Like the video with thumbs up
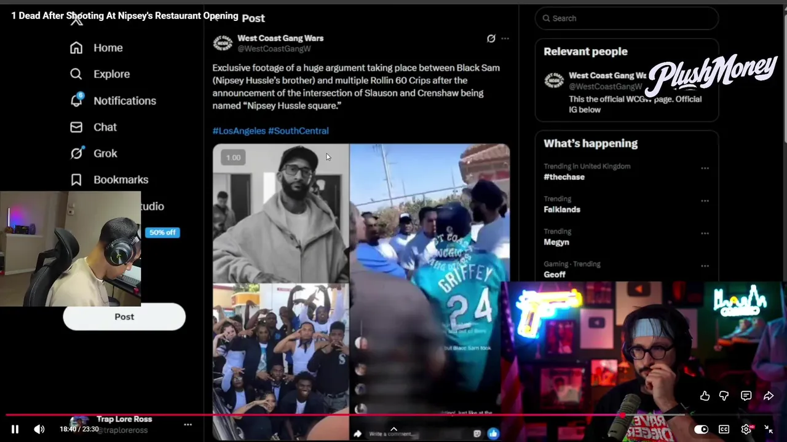787x442 pixels. point(705,396)
